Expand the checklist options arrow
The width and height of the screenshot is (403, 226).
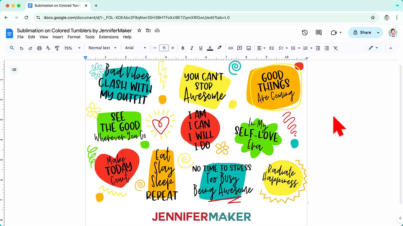[x=287, y=48]
